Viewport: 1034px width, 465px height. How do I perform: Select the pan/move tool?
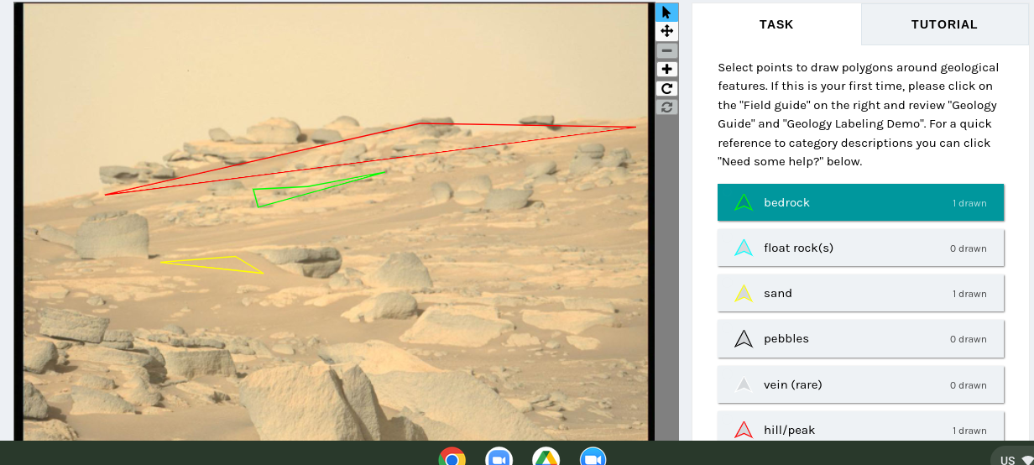(x=666, y=31)
